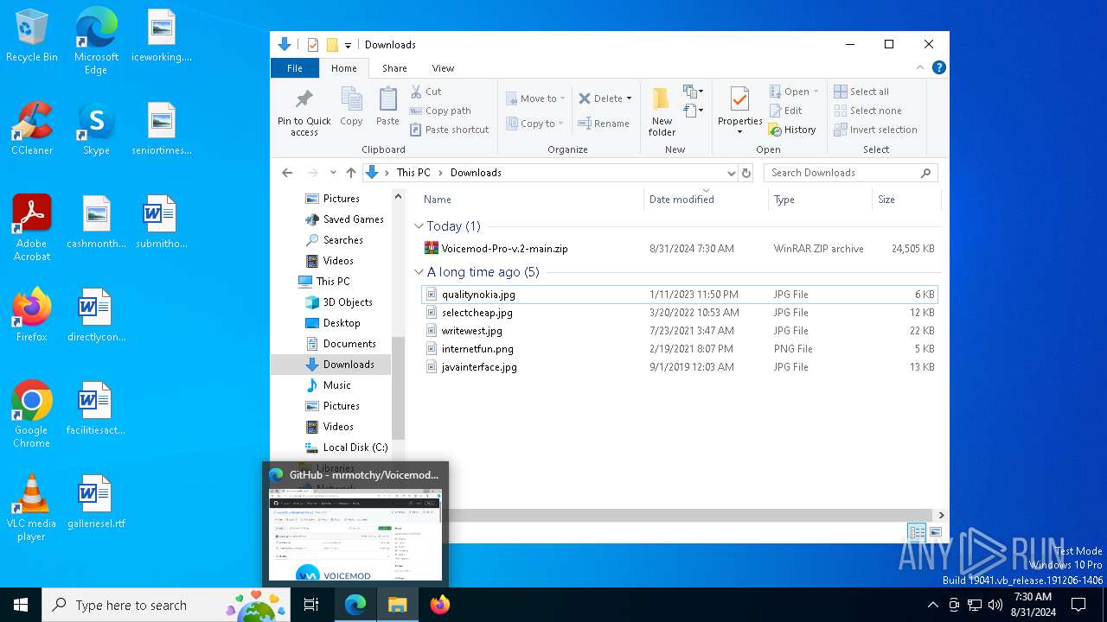Collapse the ribbon with the chevron
The width and height of the screenshot is (1107, 622).
pos(920,67)
